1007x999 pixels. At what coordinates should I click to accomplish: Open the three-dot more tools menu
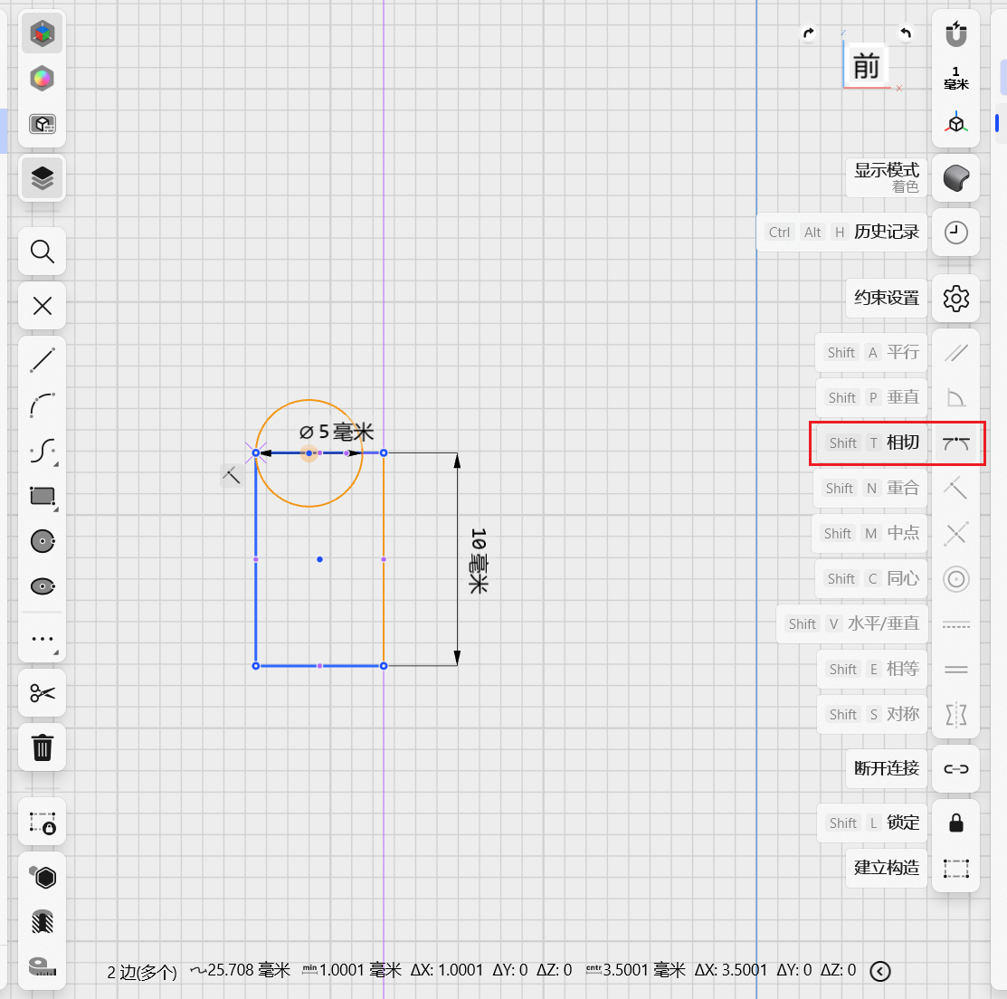point(43,639)
